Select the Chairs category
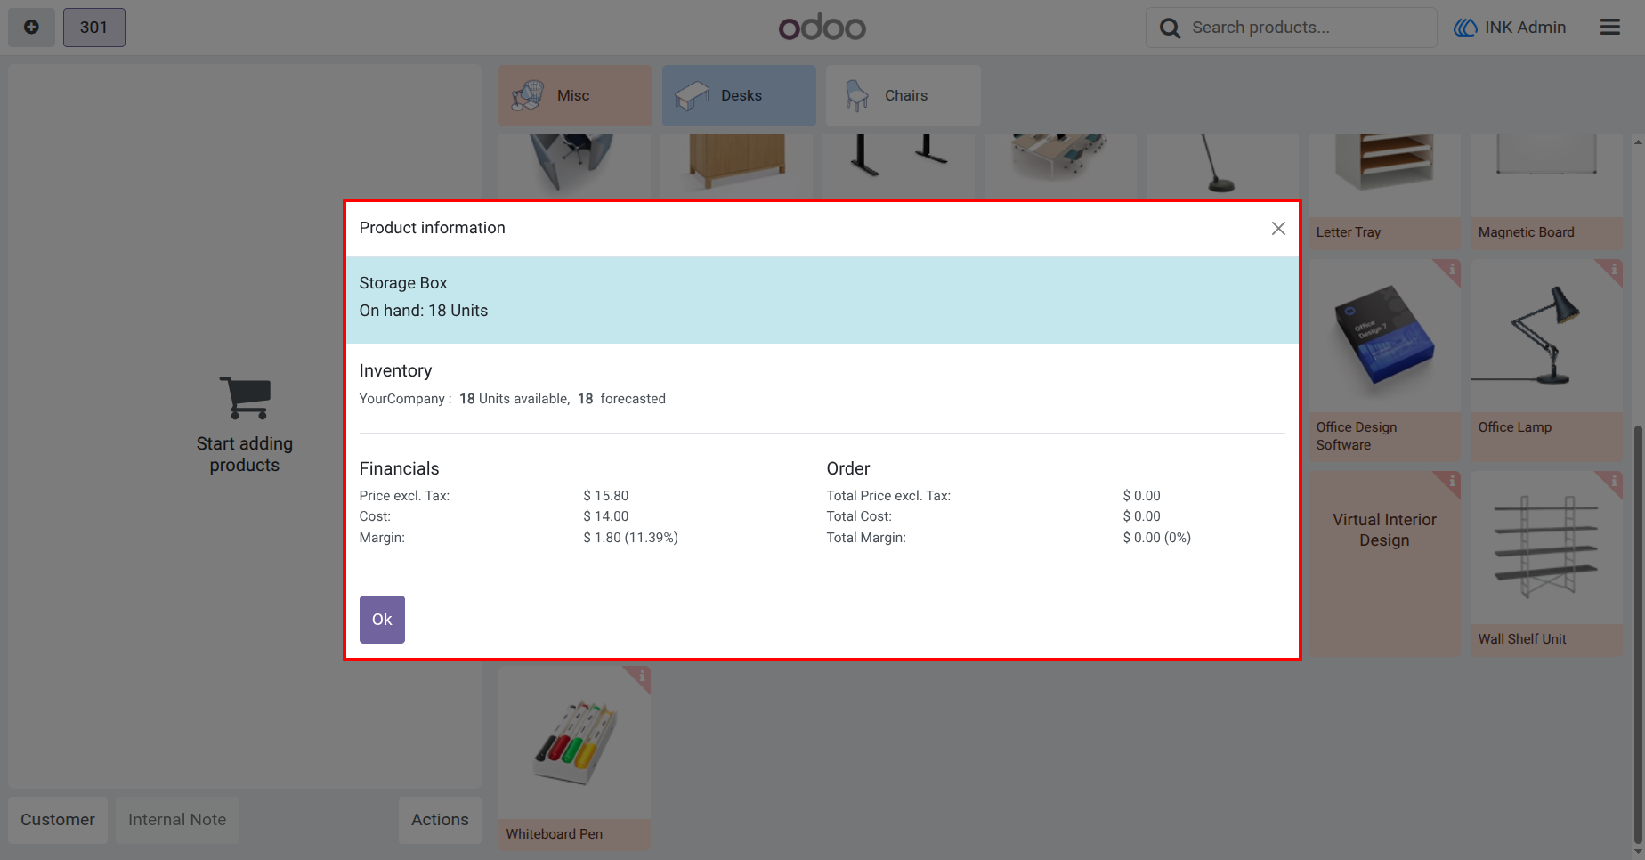Screen dimensions: 1645x860 click(903, 95)
